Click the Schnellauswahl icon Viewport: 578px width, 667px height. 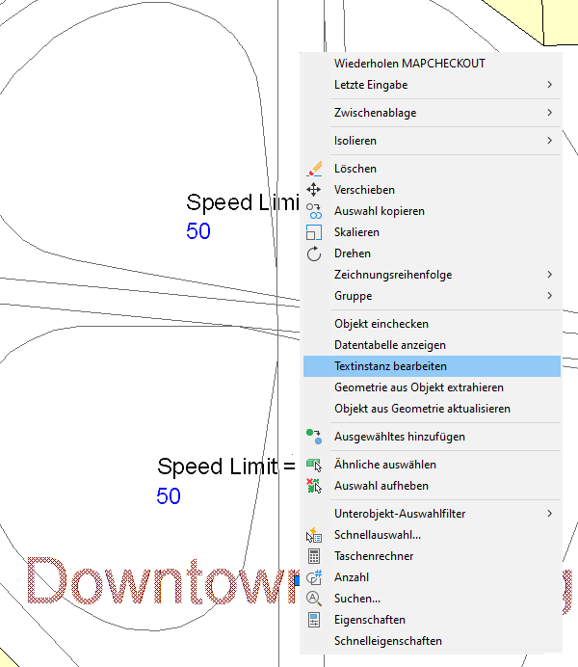click(314, 535)
